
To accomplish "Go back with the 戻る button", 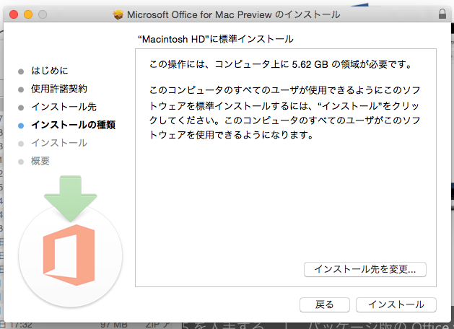I will 325,304.
